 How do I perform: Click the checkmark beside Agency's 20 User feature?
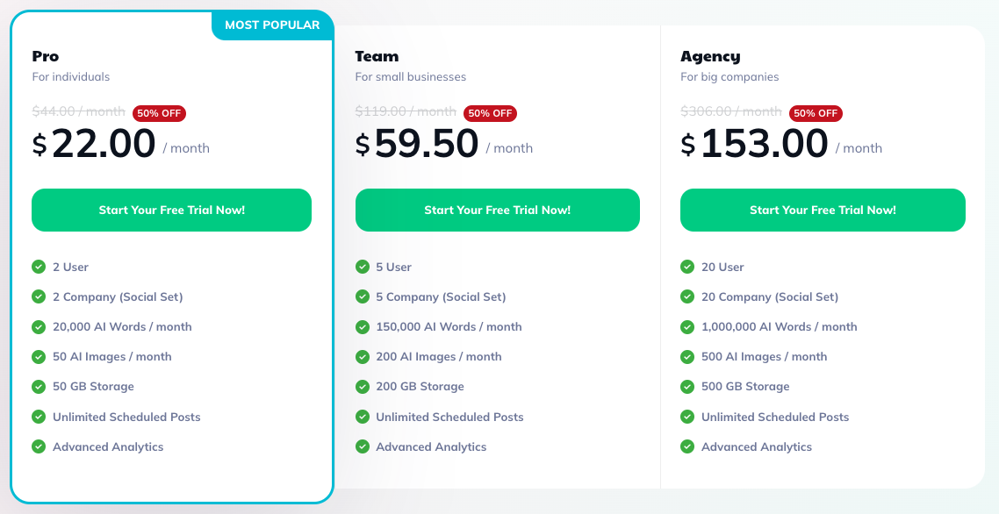coord(686,267)
